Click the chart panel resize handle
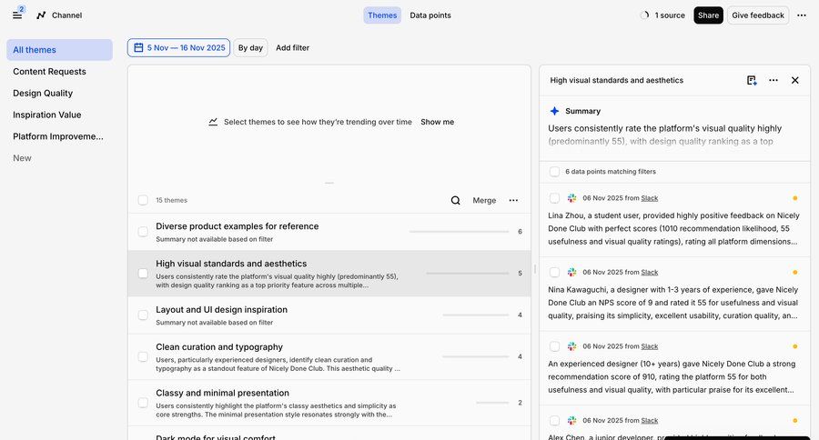The width and height of the screenshot is (819, 440). [329, 184]
